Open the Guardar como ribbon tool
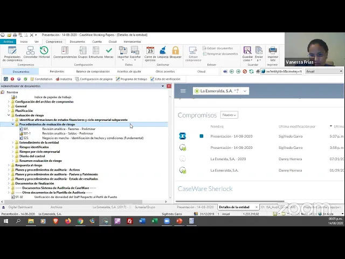This screenshot has width=345, height=259. (247, 54)
